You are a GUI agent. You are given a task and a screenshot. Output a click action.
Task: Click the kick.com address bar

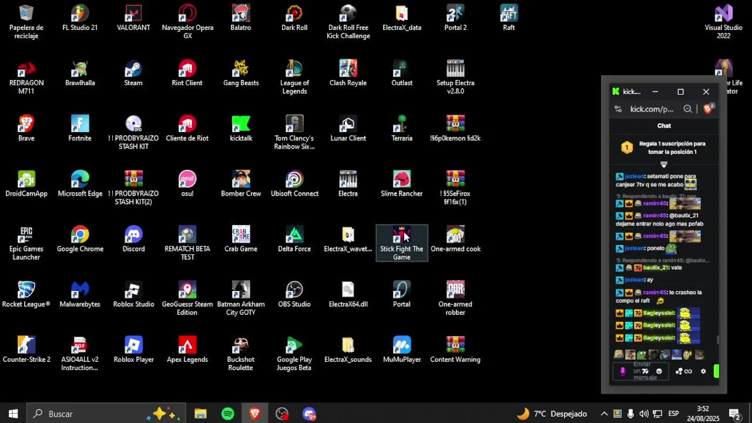point(652,109)
